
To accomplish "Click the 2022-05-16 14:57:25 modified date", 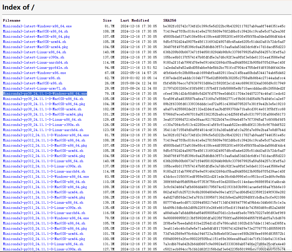I will pyautogui.click(x=139, y=73).
